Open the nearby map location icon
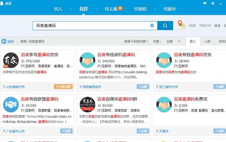The height and width of the screenshot is (142, 226). pos(181,24)
